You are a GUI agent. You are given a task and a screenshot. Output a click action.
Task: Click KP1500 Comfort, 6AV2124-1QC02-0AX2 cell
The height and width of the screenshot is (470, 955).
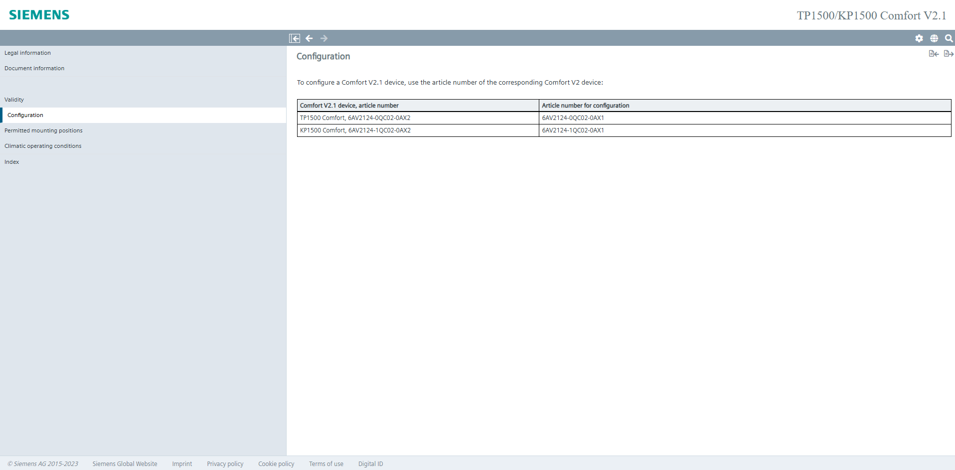(x=418, y=130)
